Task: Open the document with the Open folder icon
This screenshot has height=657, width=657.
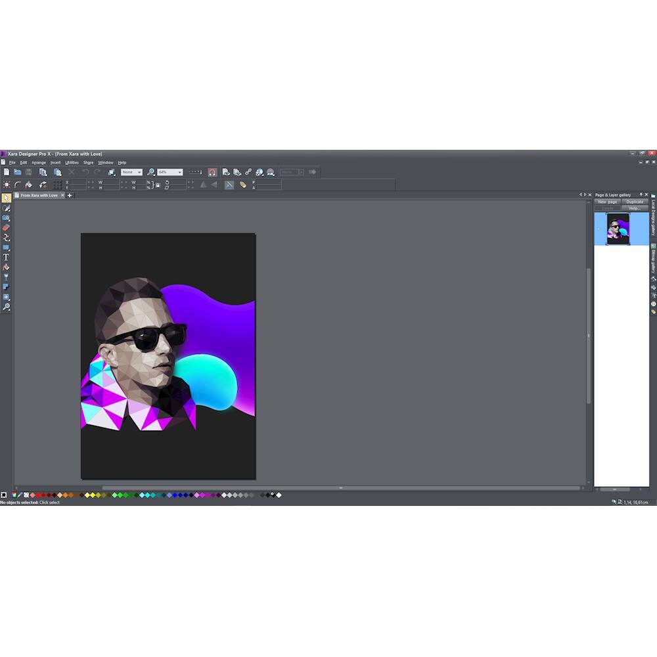Action: point(18,172)
